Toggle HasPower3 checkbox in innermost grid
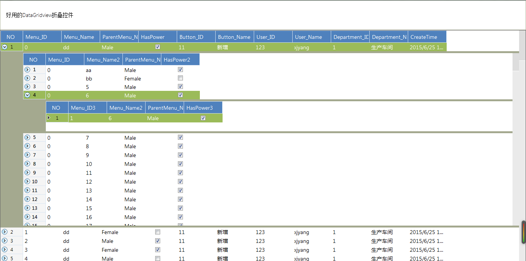The image size is (526, 261). pos(203,118)
